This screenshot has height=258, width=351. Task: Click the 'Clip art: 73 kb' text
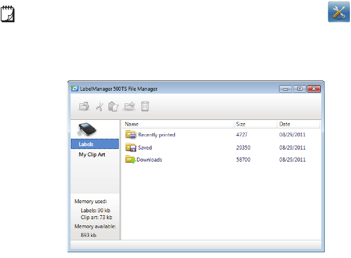tap(97, 217)
